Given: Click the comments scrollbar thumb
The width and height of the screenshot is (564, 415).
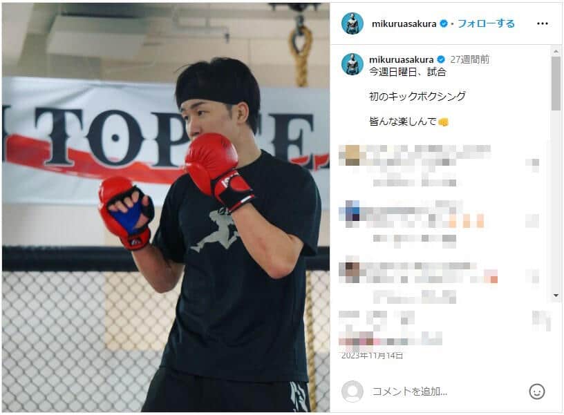Looking at the screenshot, I should [x=556, y=84].
